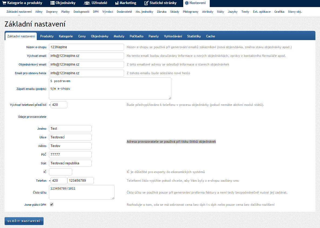Open the Vyhledávání tab
320x228 pixels.
[x=173, y=36]
